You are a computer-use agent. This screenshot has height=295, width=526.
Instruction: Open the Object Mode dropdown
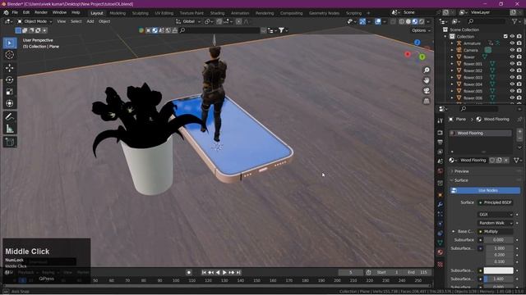click(35, 21)
